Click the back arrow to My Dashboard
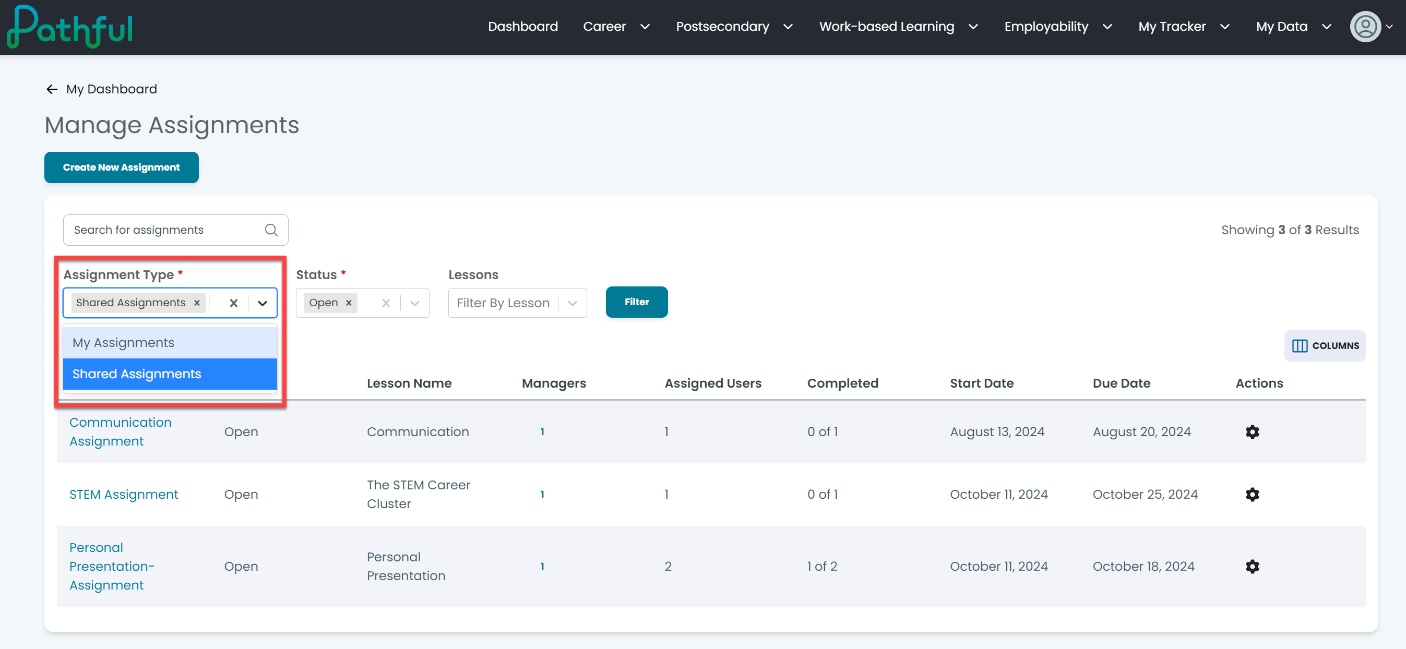Screen dimensions: 1406x649 pos(52,89)
